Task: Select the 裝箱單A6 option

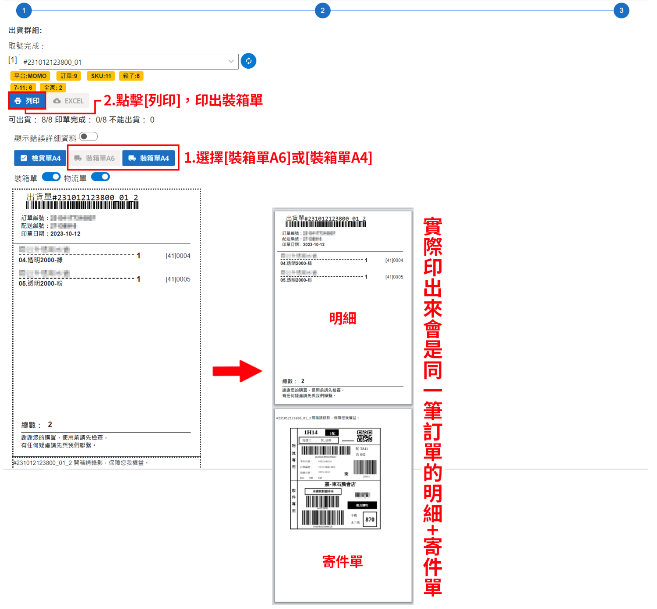Action: click(x=95, y=158)
